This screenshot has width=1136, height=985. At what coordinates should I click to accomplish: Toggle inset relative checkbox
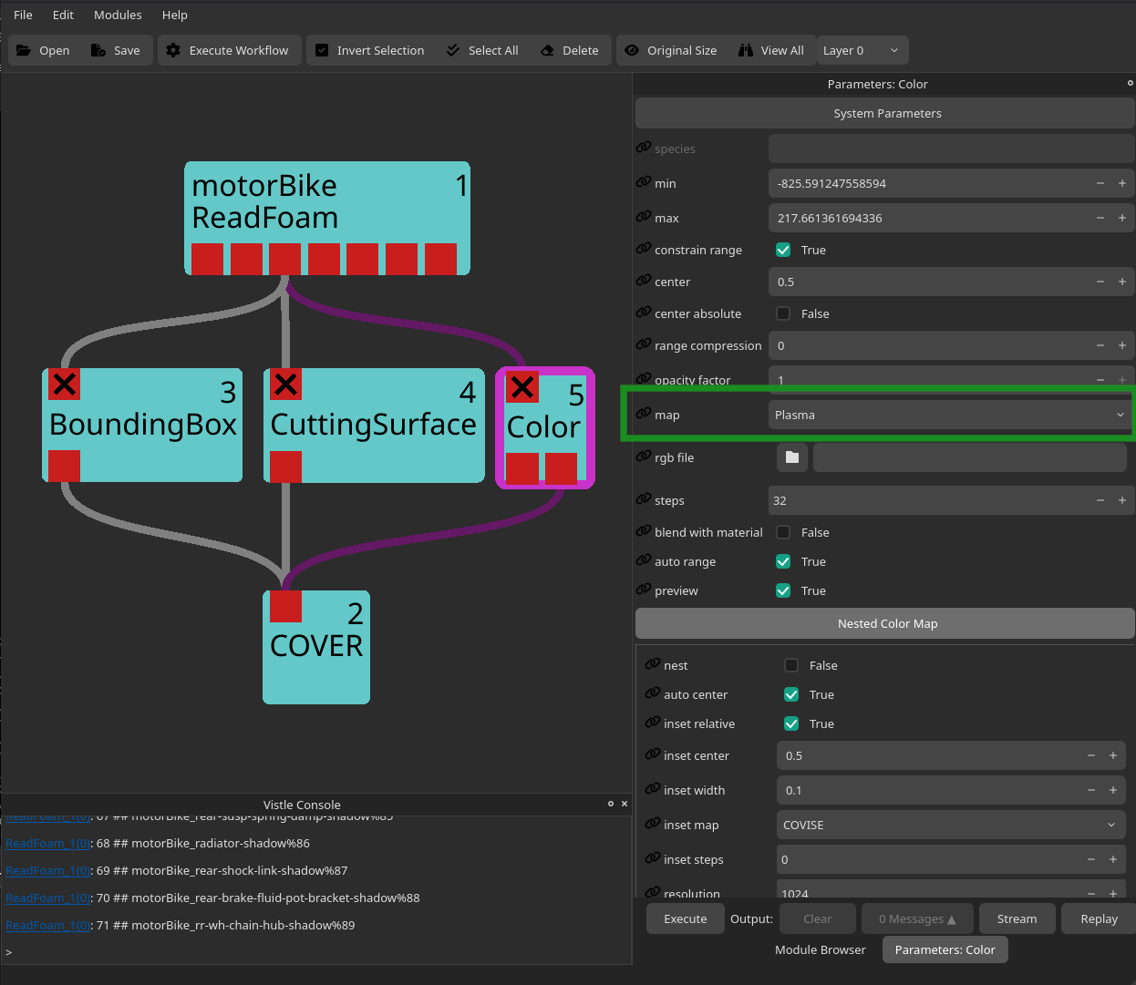(791, 723)
